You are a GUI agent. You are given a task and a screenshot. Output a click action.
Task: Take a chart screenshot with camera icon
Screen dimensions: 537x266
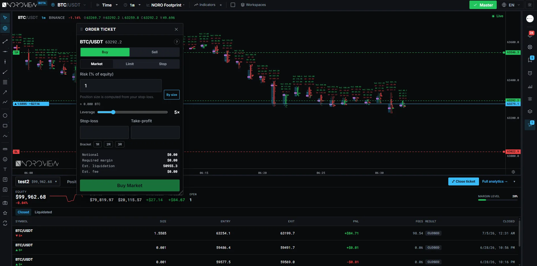coord(5,203)
